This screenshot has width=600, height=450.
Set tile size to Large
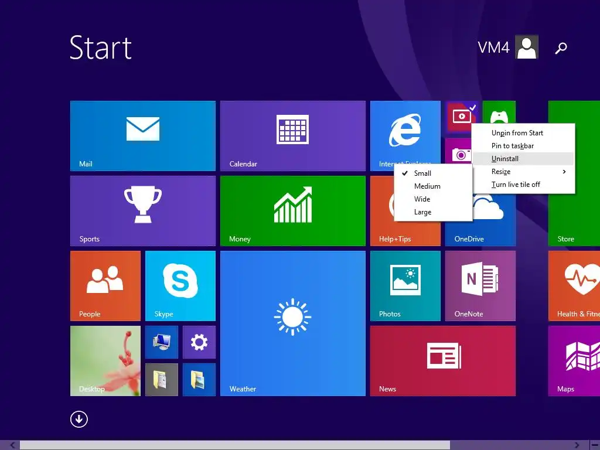point(433,212)
